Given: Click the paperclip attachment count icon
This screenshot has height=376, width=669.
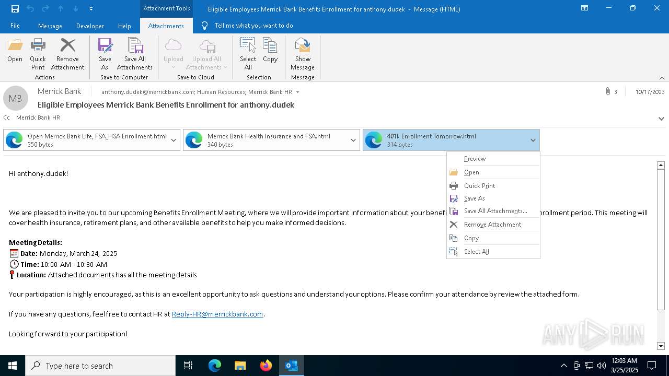Looking at the screenshot, I should [608, 91].
